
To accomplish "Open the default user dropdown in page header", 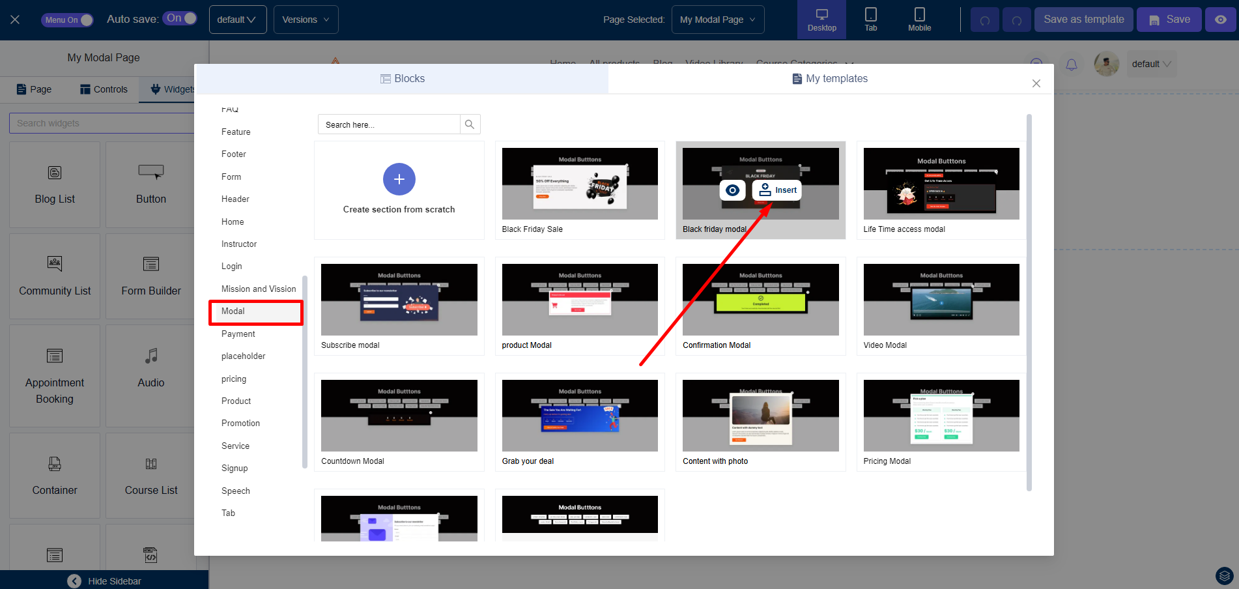I will coord(1151,64).
